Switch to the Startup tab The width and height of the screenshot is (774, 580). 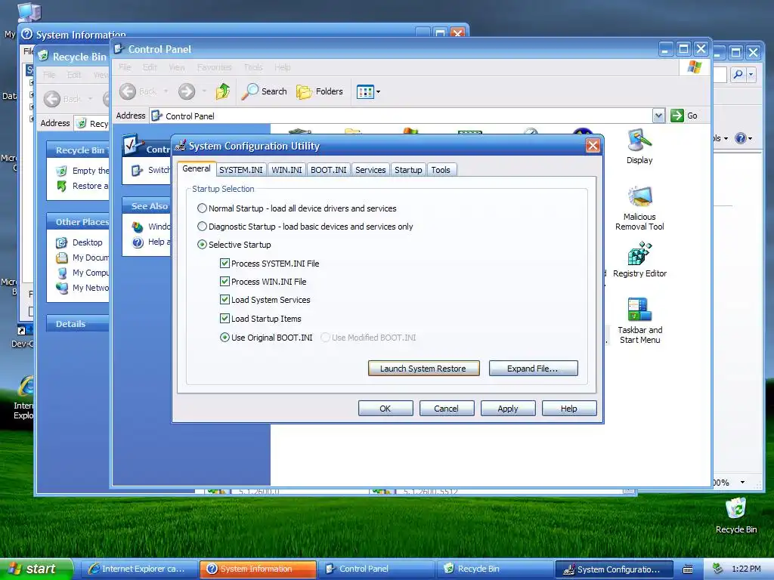(408, 170)
